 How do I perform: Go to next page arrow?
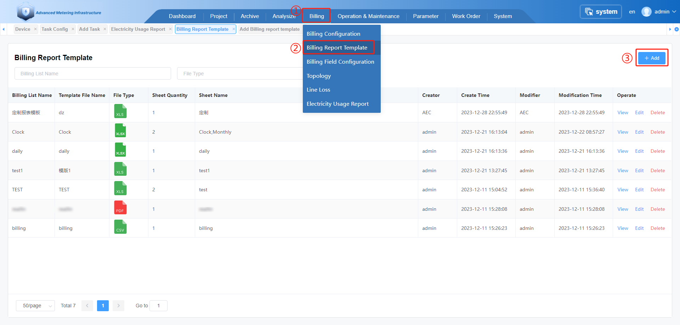[x=118, y=306]
